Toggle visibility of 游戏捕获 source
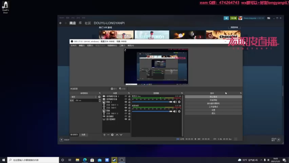Image resolution: width=289 pixels, height=163 pixels. 126,116
